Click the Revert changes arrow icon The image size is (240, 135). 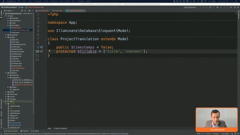click(231, 7)
